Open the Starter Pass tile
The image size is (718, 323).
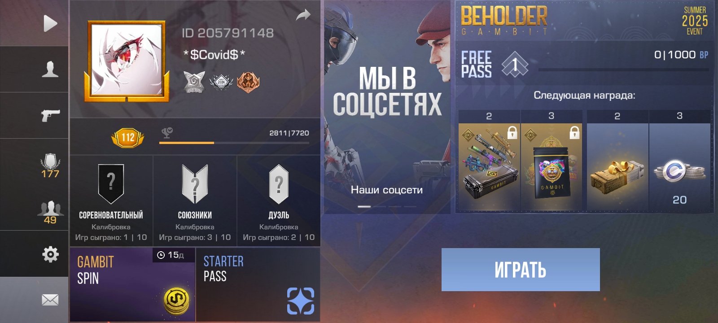click(x=258, y=284)
